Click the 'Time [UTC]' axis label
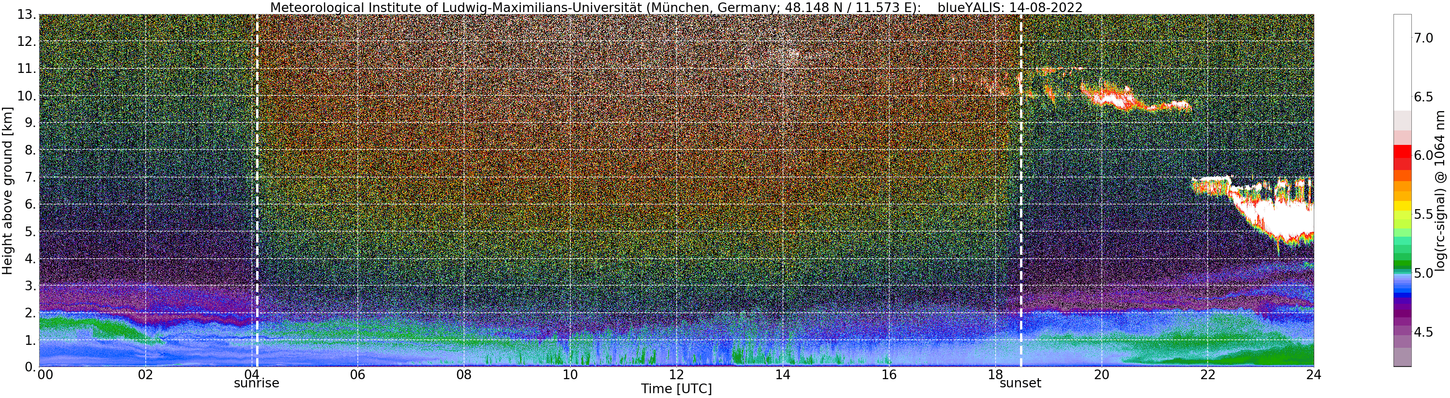The height and width of the screenshot is (398, 1450). click(x=676, y=389)
